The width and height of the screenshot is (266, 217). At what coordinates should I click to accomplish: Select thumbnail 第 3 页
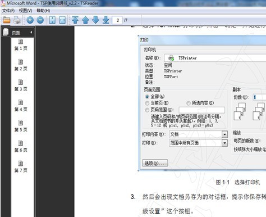[x=21, y=85]
